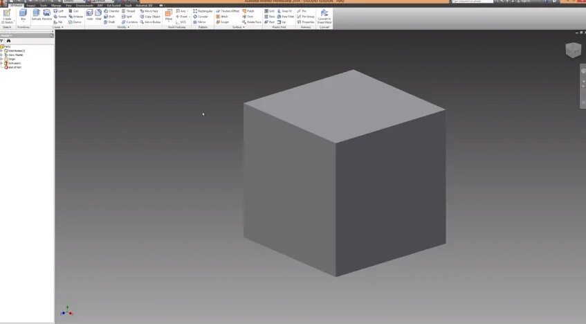Pick the Shell tool
The height and width of the screenshot is (324, 586).
point(109,17)
